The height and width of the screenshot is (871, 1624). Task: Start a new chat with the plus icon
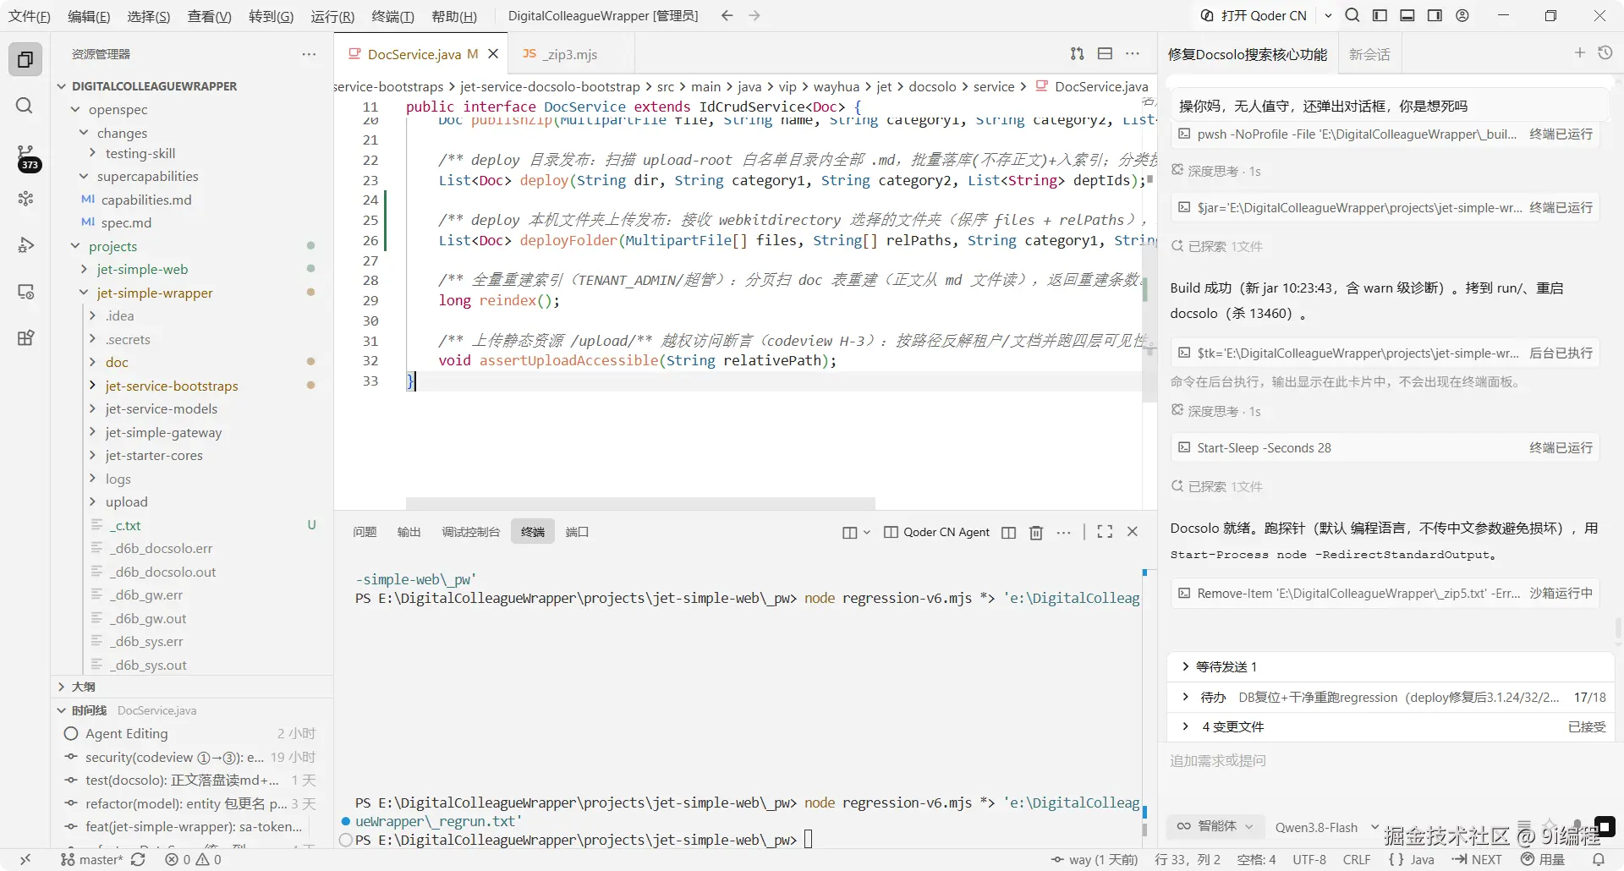pyautogui.click(x=1580, y=52)
